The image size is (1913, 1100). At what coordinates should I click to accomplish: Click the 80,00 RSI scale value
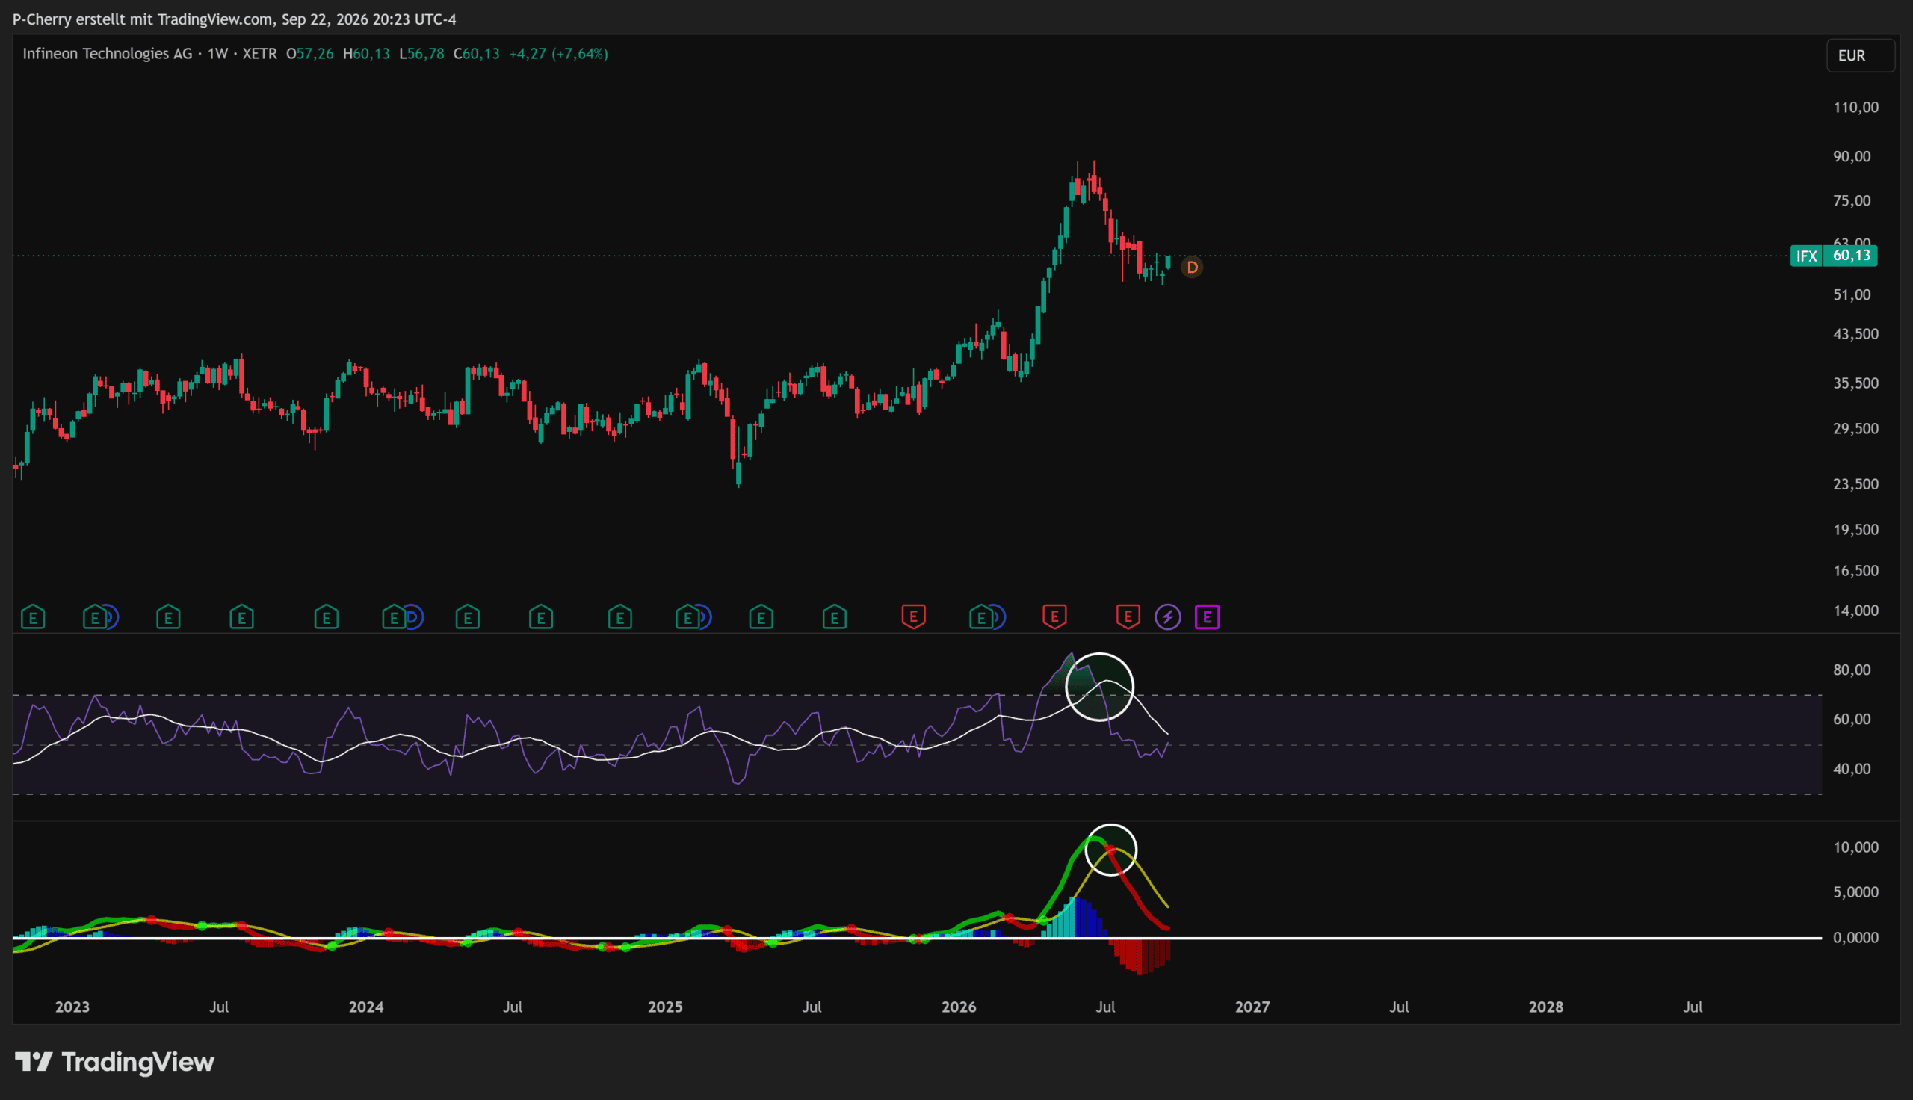click(x=1852, y=670)
